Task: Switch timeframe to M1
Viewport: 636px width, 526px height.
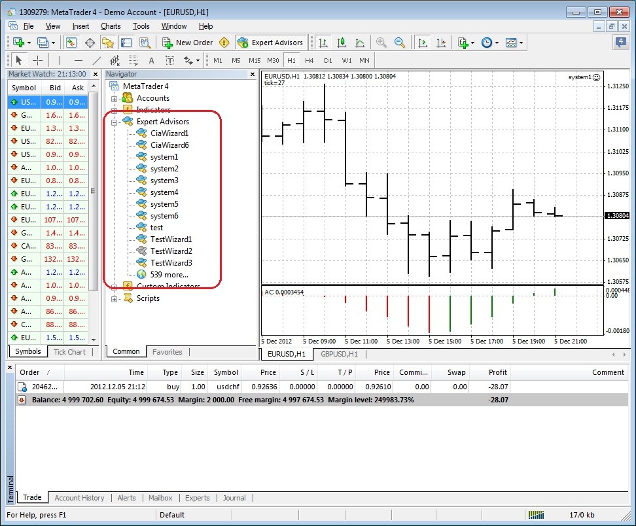Action: 218,60
